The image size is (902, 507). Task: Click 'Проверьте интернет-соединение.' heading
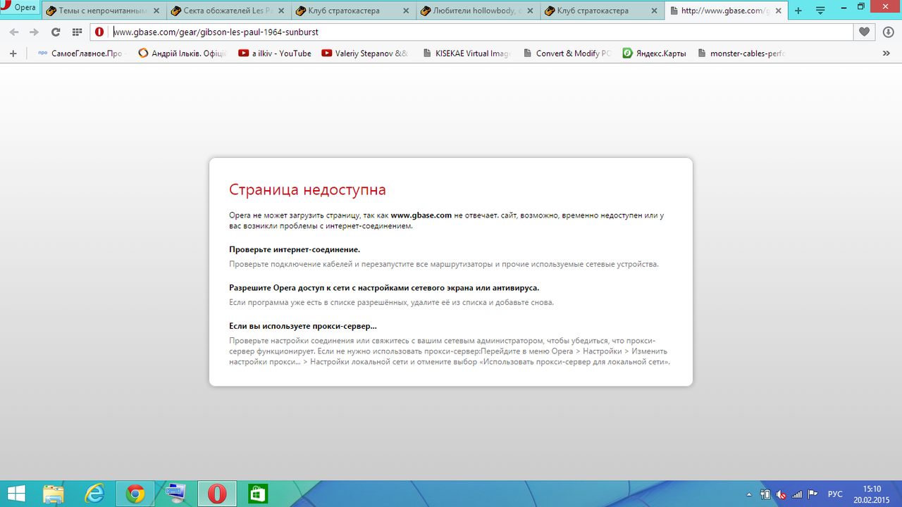pyautogui.click(x=295, y=249)
